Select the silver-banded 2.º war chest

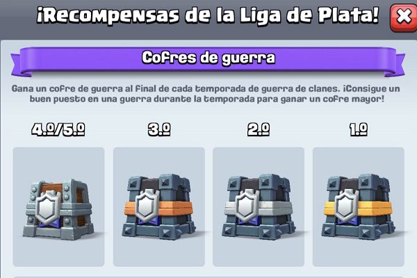pos(259,207)
